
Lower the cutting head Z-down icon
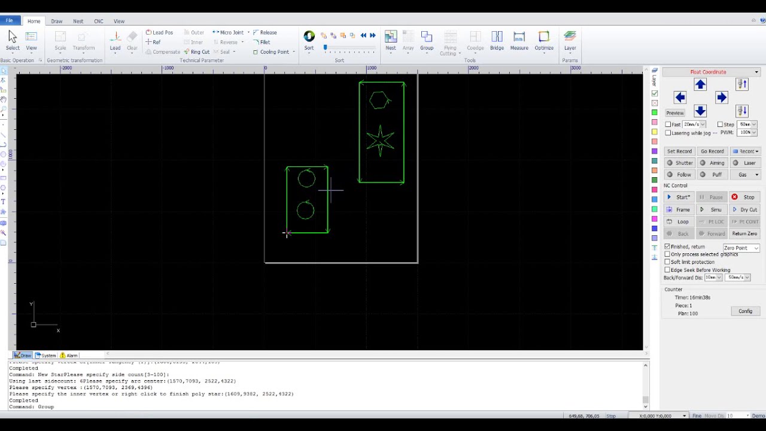tap(742, 111)
